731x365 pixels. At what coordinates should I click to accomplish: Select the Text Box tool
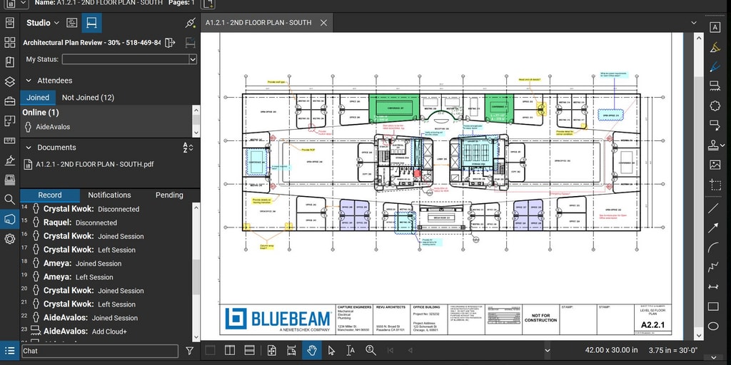coord(715,27)
